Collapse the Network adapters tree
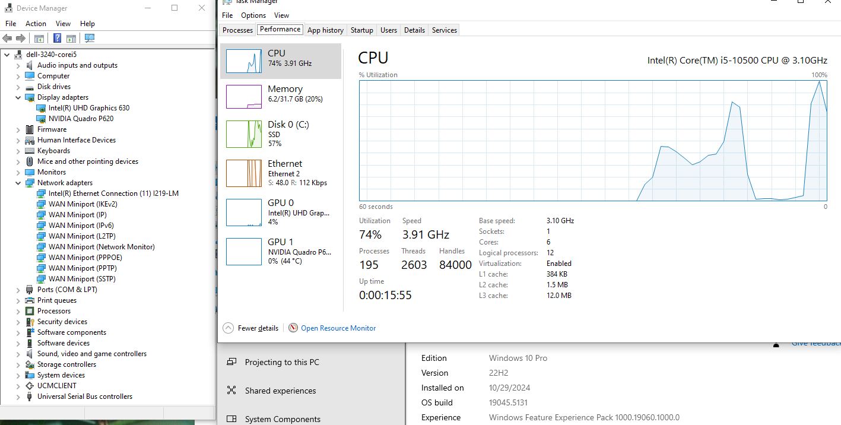 [x=17, y=182]
